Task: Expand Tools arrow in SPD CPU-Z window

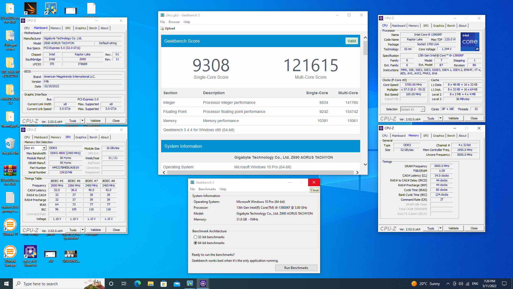Action: pyautogui.click(x=83, y=230)
